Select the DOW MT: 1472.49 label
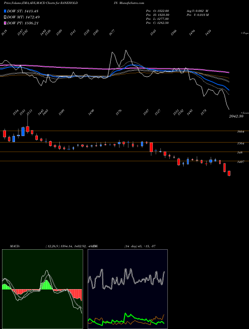Screen dimensions: 249x329 23,17
